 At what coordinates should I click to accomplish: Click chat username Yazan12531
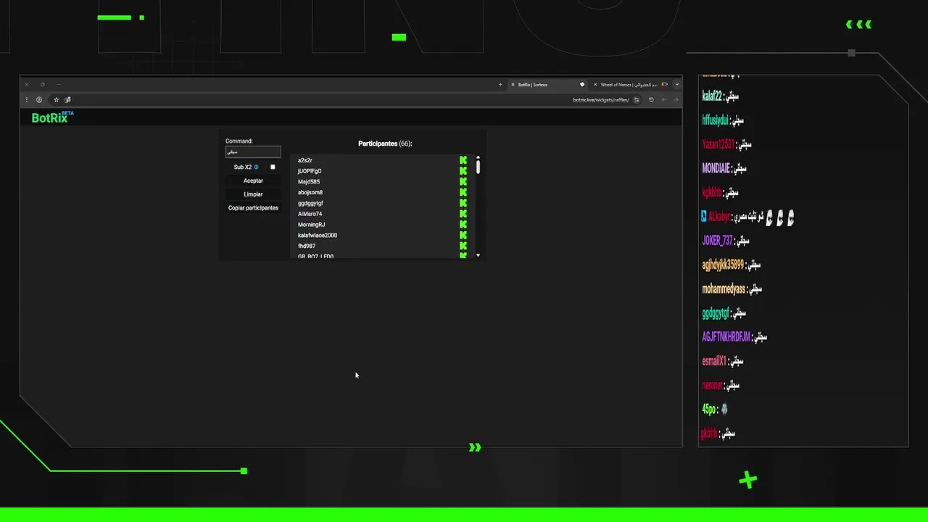718,144
